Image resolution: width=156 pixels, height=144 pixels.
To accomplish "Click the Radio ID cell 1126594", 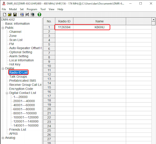I will point(64,27).
